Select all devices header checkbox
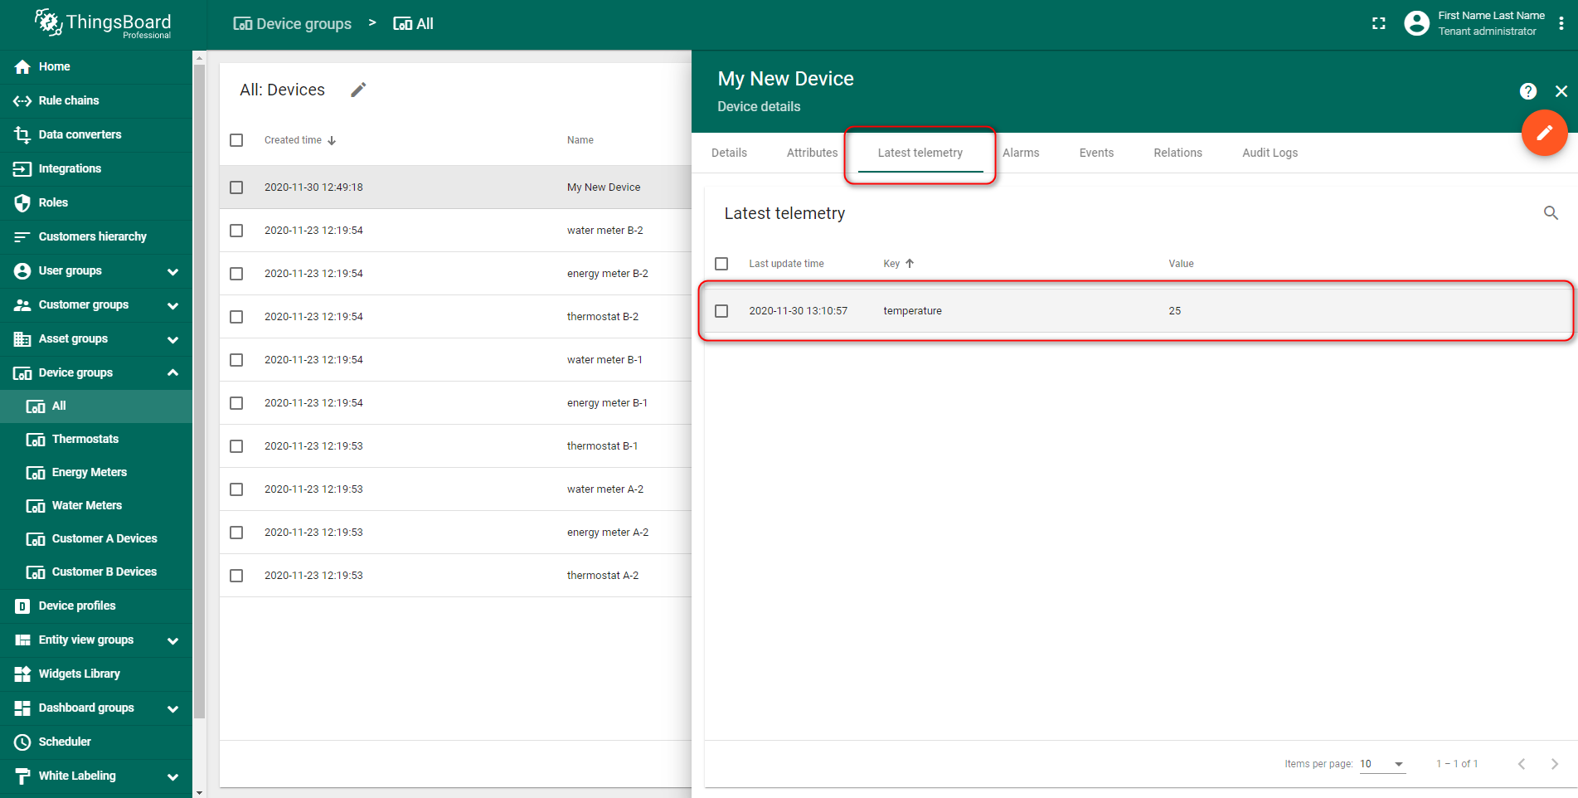1578x798 pixels. point(236,140)
